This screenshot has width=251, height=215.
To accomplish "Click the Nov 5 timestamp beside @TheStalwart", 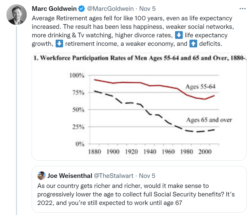I will [x=147, y=176].
